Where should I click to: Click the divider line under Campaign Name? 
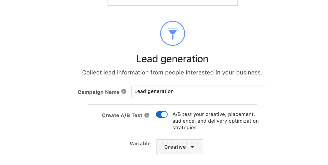[x=173, y=105]
